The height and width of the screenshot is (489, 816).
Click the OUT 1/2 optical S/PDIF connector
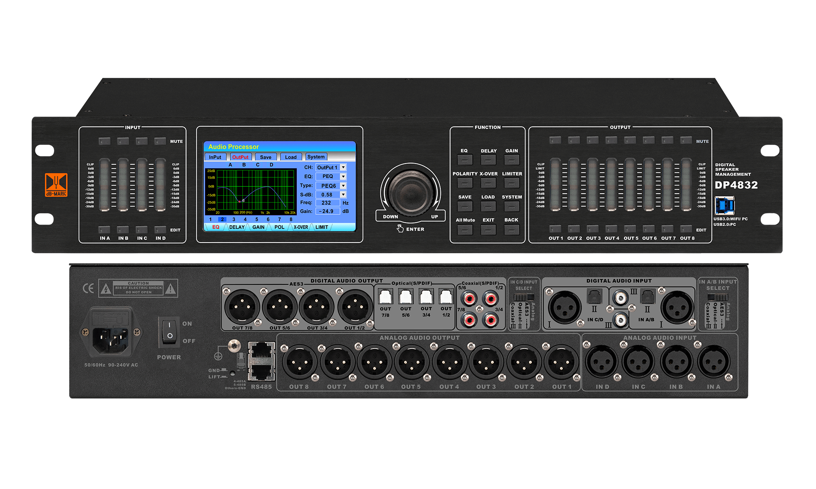tap(446, 297)
